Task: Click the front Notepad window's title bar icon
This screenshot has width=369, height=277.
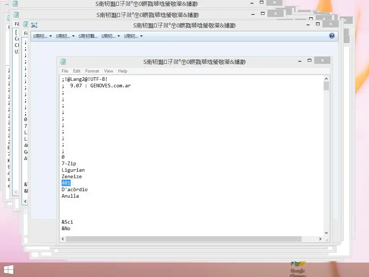Action: tap(63, 62)
